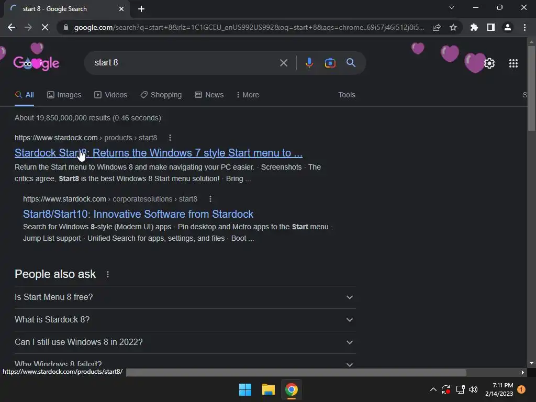Toggle the Chrome side panel
The image size is (536, 402).
coord(491,27)
